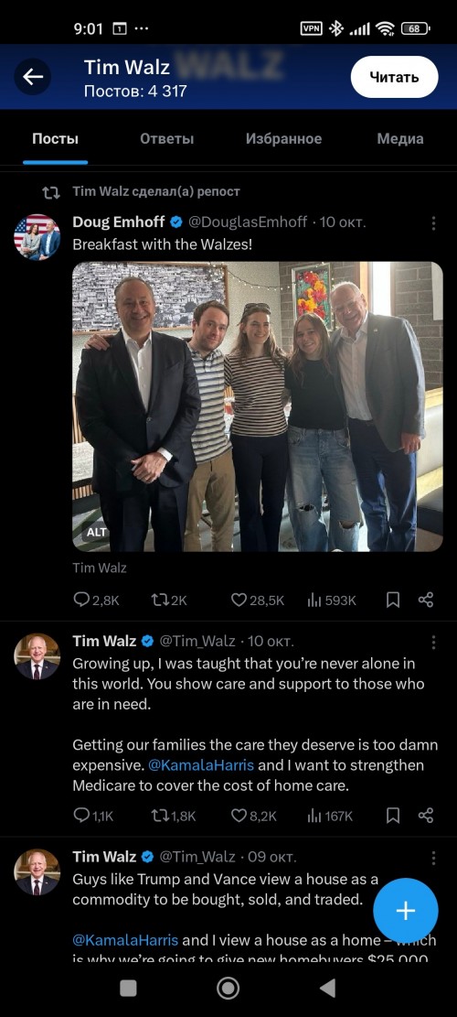457x1017 pixels.
Task: Share the Breakfast with the Walzes post
Action: click(425, 600)
